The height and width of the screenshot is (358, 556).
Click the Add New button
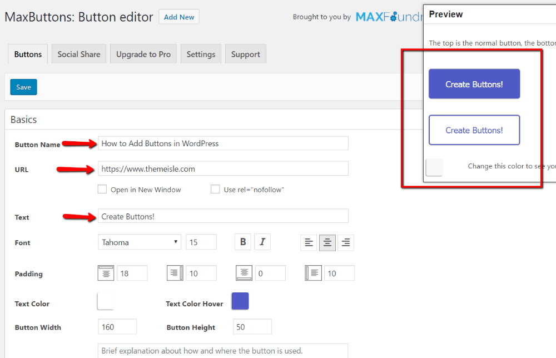click(x=178, y=17)
